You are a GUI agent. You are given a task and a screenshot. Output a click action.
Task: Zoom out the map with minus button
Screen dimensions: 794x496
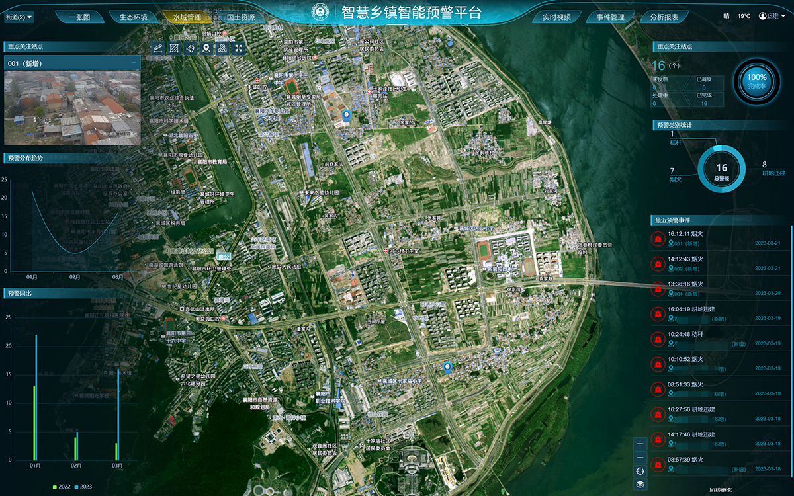640,458
